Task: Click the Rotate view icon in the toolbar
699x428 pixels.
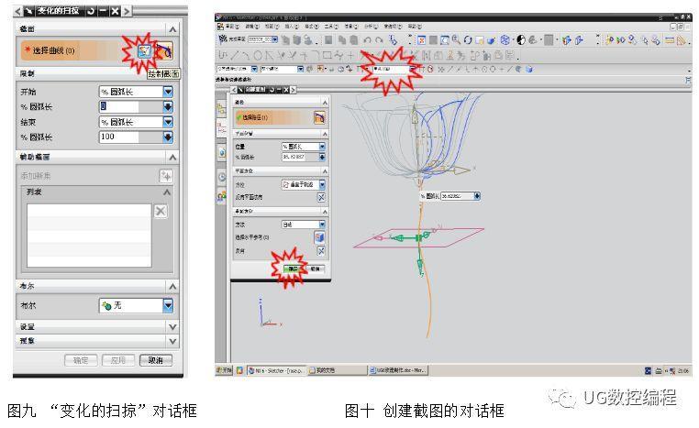Action: point(468,40)
